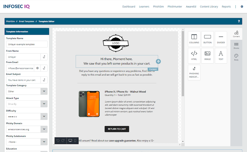Click the LOGO image in the email
Viewport: 247px width, 152px height.
pos(116,43)
